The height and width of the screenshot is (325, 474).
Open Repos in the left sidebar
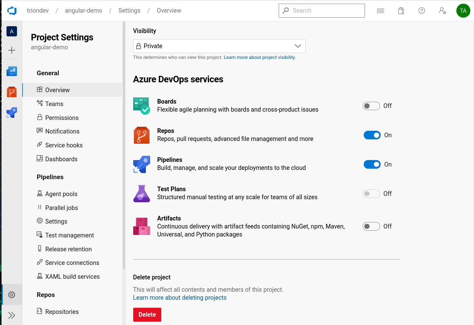[x=12, y=92]
